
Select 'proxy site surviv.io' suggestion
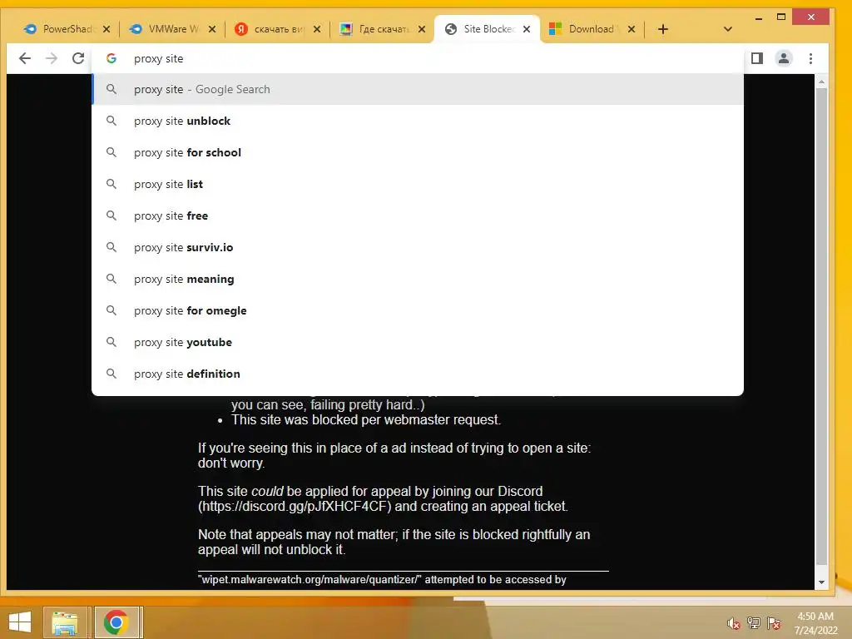[418, 247]
